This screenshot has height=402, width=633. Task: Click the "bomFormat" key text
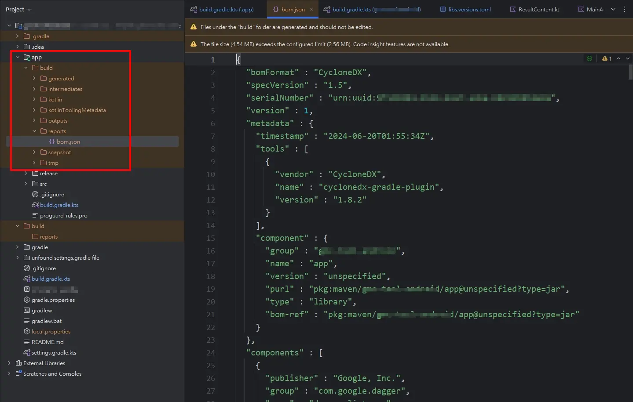[x=272, y=72]
